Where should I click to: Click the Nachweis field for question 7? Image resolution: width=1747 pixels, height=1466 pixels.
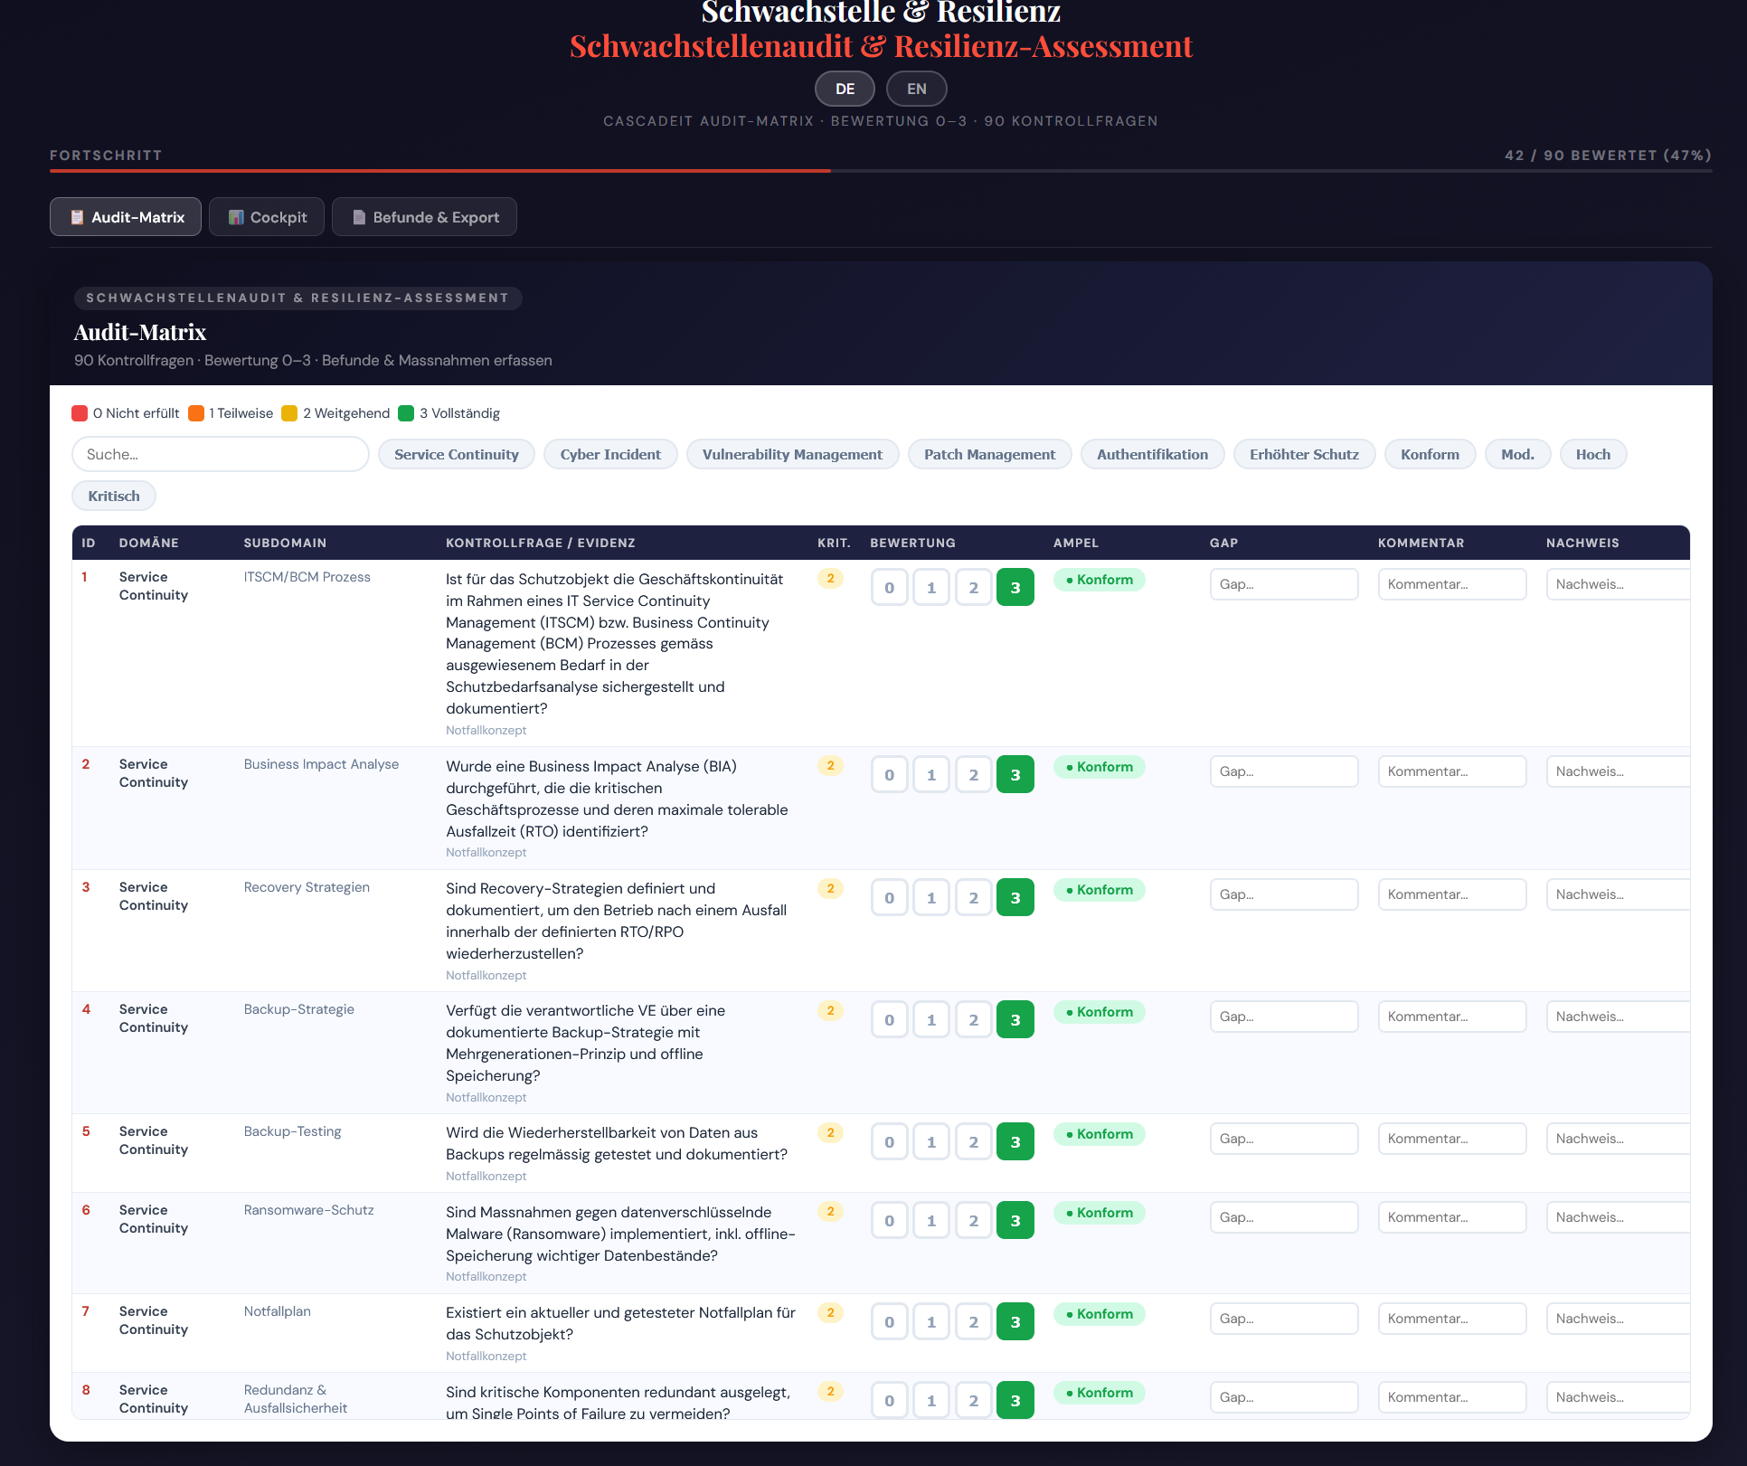tap(1617, 1319)
